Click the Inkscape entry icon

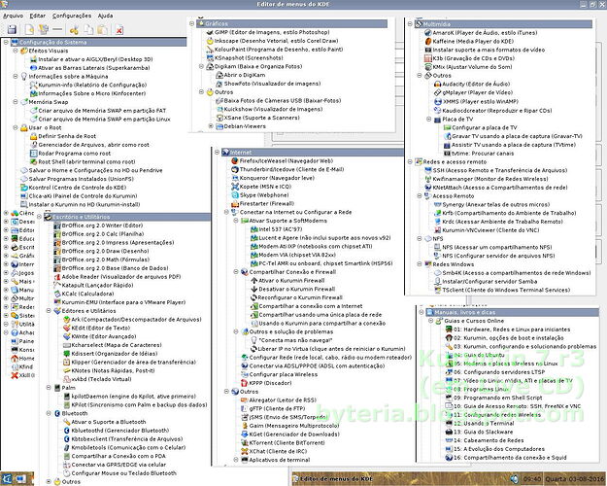pos(210,41)
